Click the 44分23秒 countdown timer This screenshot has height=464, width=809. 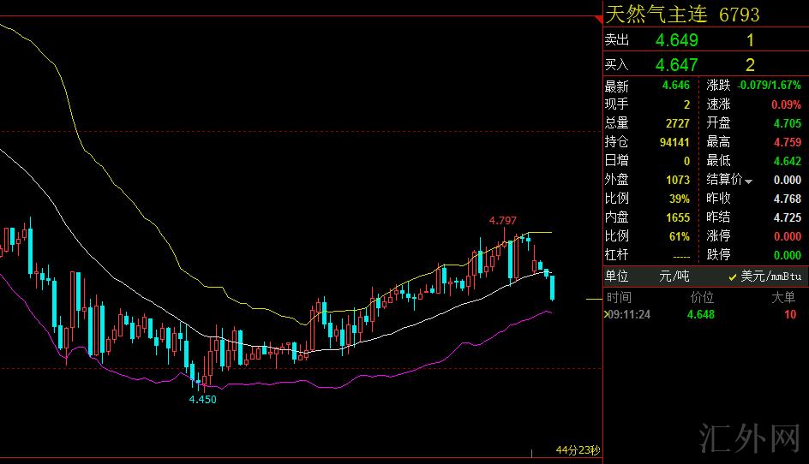(578, 450)
